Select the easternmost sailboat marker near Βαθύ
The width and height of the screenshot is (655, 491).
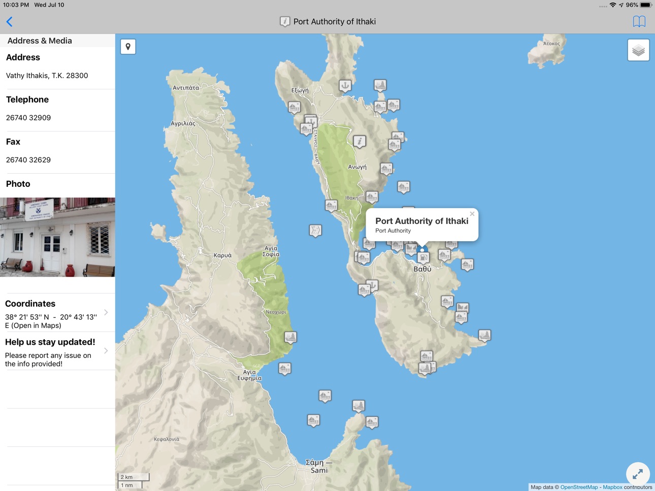point(467,264)
